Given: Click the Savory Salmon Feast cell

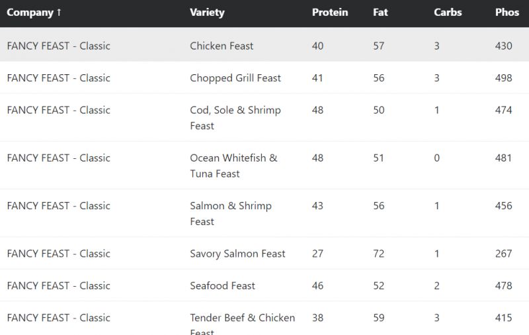Looking at the screenshot, I should (x=237, y=254).
